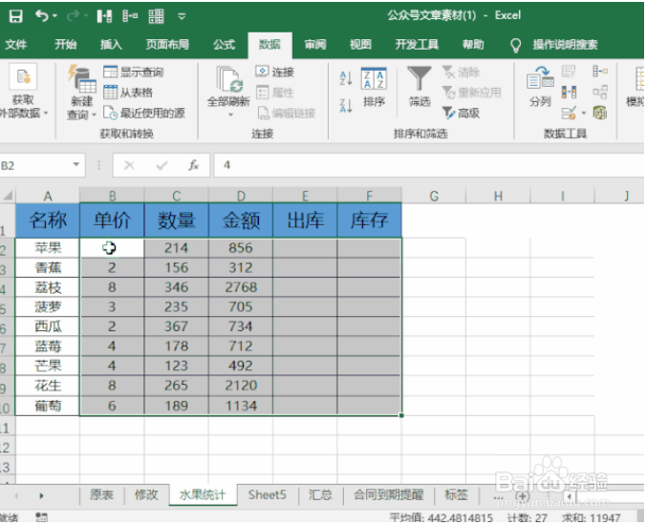This screenshot has width=646, height=525.
Task: Switch to the 修改 sheet tab
Action: click(146, 495)
